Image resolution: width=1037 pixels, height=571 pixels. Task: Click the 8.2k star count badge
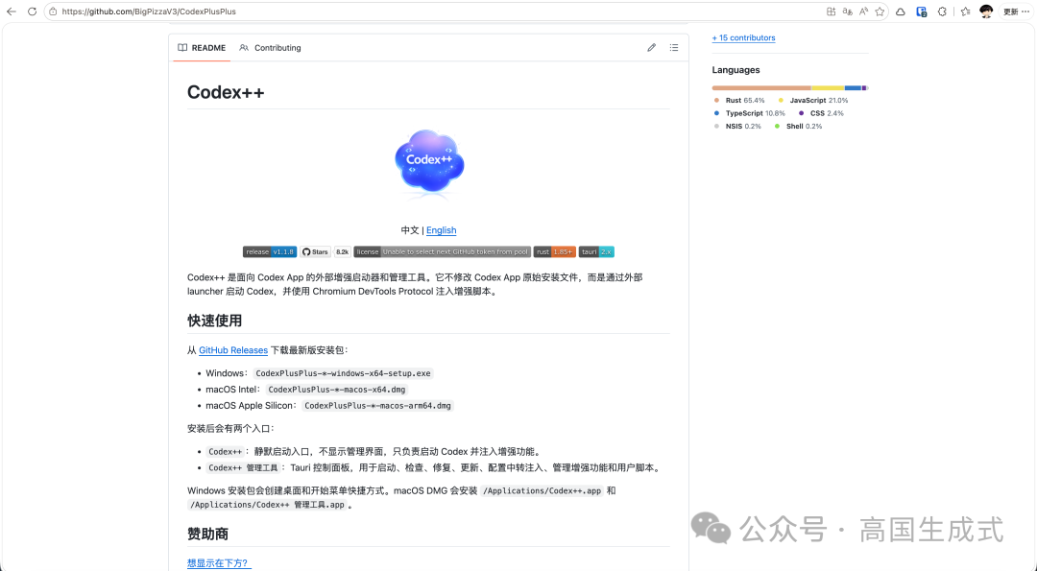(342, 251)
